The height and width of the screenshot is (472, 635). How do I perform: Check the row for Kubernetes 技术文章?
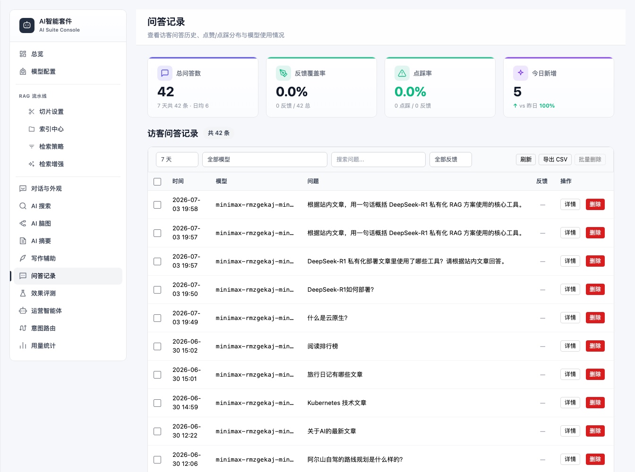(157, 403)
